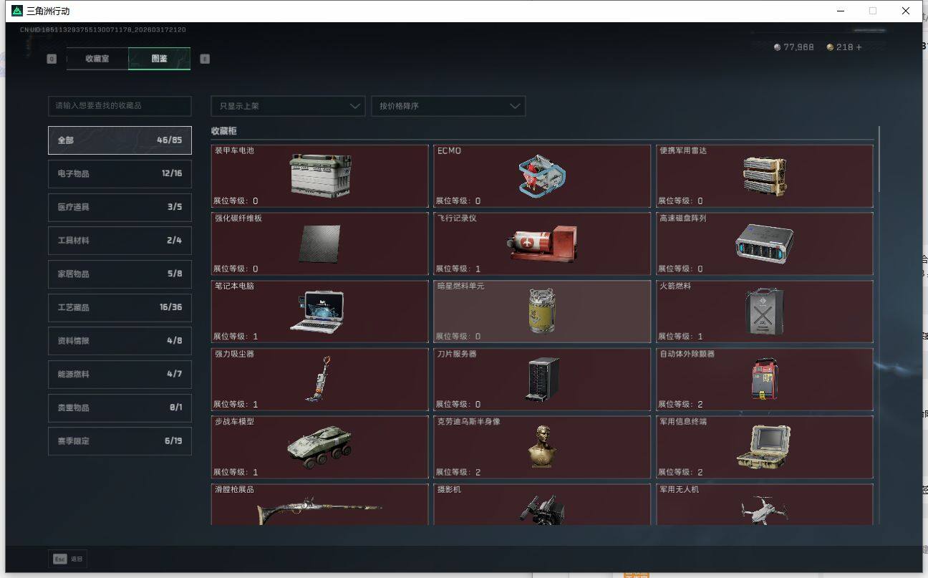This screenshot has height=578, width=928.
Task: Click the collectible search input field
Action: point(120,106)
